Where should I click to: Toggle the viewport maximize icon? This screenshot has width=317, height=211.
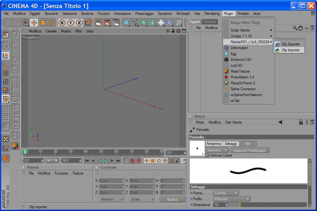[184, 31]
